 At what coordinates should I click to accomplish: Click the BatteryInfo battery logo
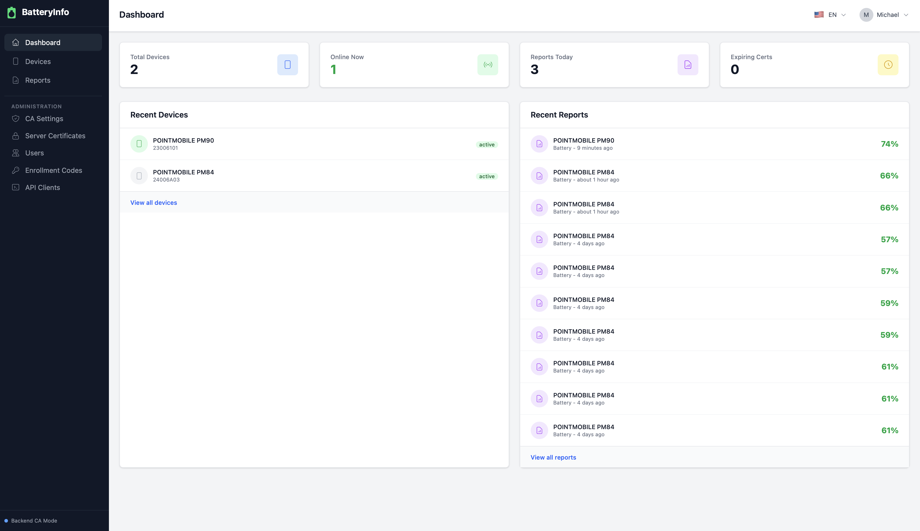pyautogui.click(x=12, y=12)
